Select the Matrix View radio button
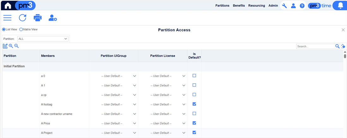Image resolution: width=347 pixels, height=138 pixels. click(x=21, y=29)
